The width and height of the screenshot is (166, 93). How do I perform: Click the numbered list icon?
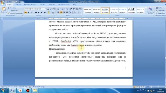pos(63,9)
